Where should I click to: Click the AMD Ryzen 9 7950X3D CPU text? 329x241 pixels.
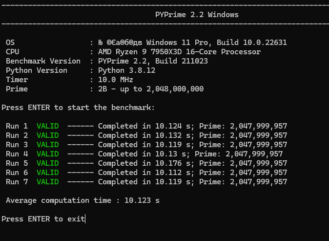pos(179,52)
